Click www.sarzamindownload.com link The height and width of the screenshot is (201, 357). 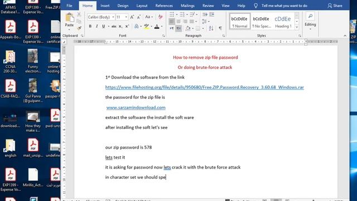pos(136,107)
